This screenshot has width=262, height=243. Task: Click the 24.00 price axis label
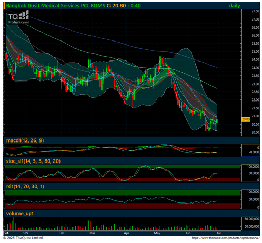coord(255,68)
